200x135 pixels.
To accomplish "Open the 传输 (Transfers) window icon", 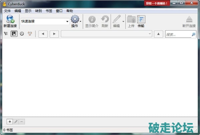I will pyautogui.click(x=141, y=19).
